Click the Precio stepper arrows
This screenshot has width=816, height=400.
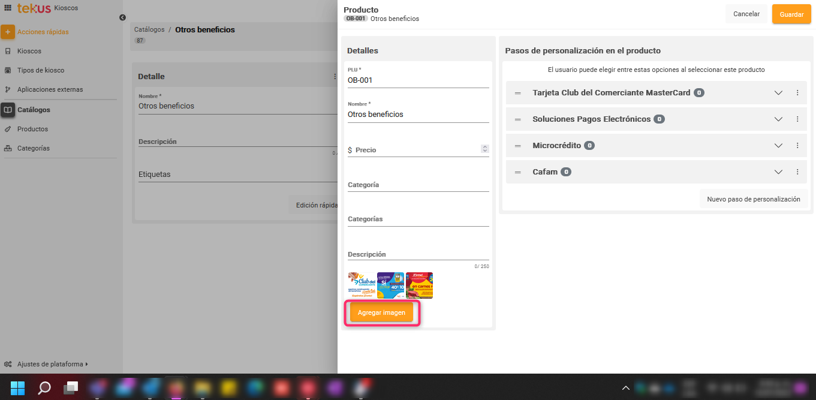point(484,149)
